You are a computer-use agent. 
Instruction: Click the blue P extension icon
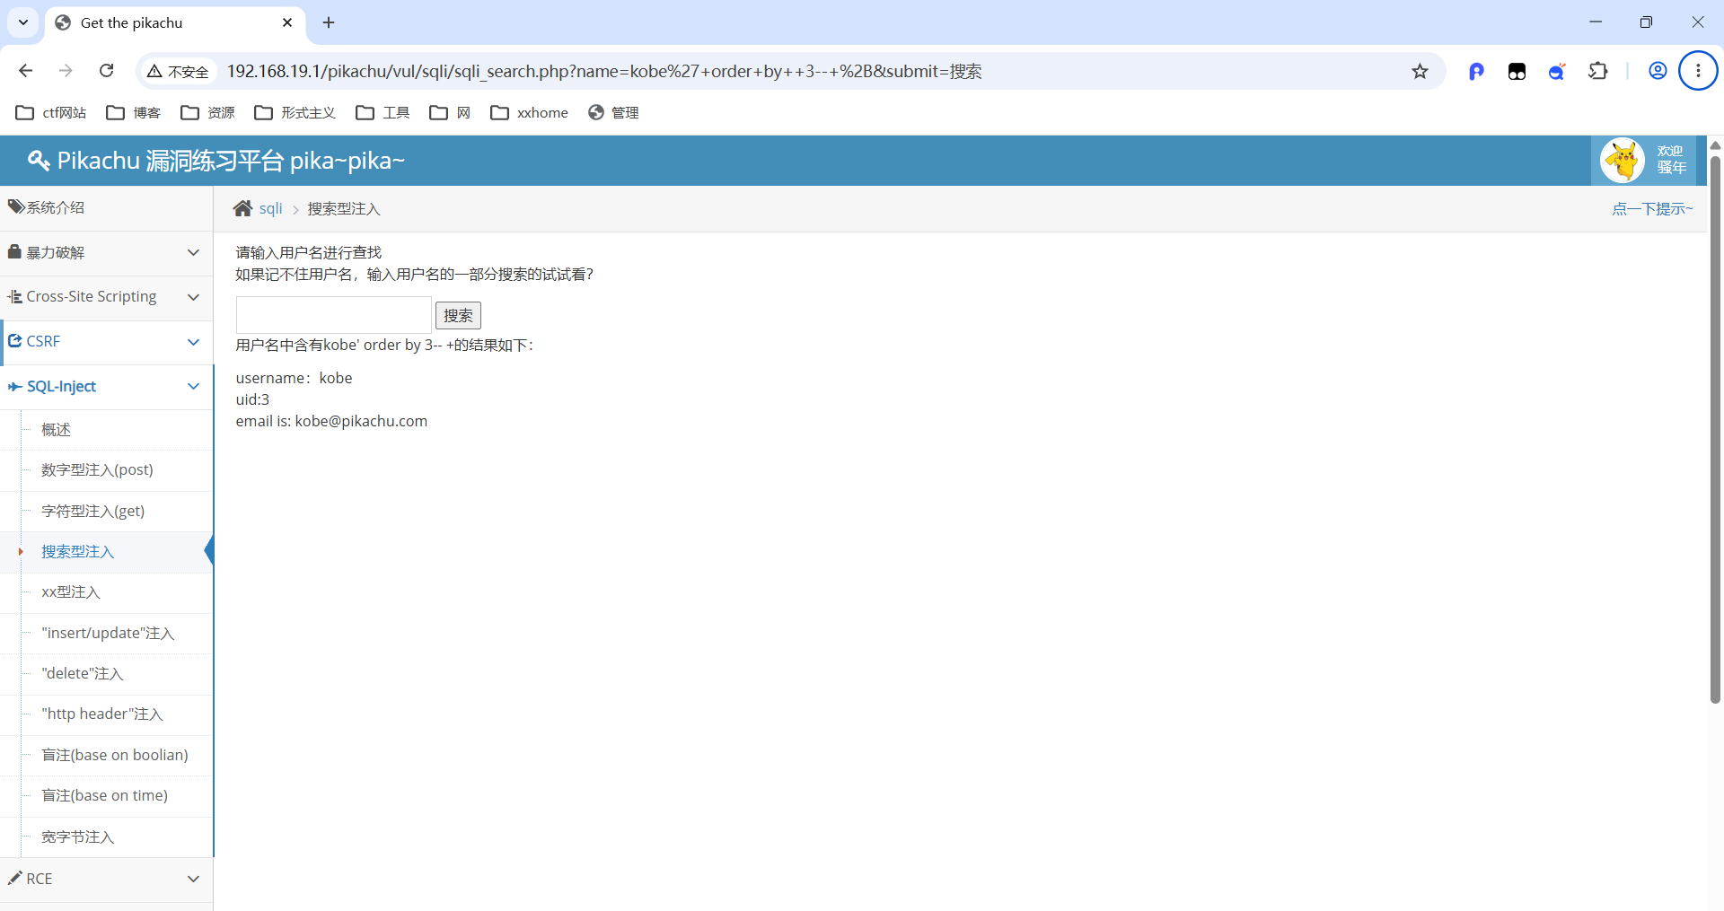[x=1476, y=71]
